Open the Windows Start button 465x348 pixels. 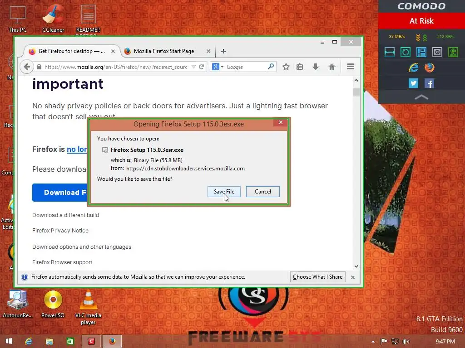click(9, 341)
